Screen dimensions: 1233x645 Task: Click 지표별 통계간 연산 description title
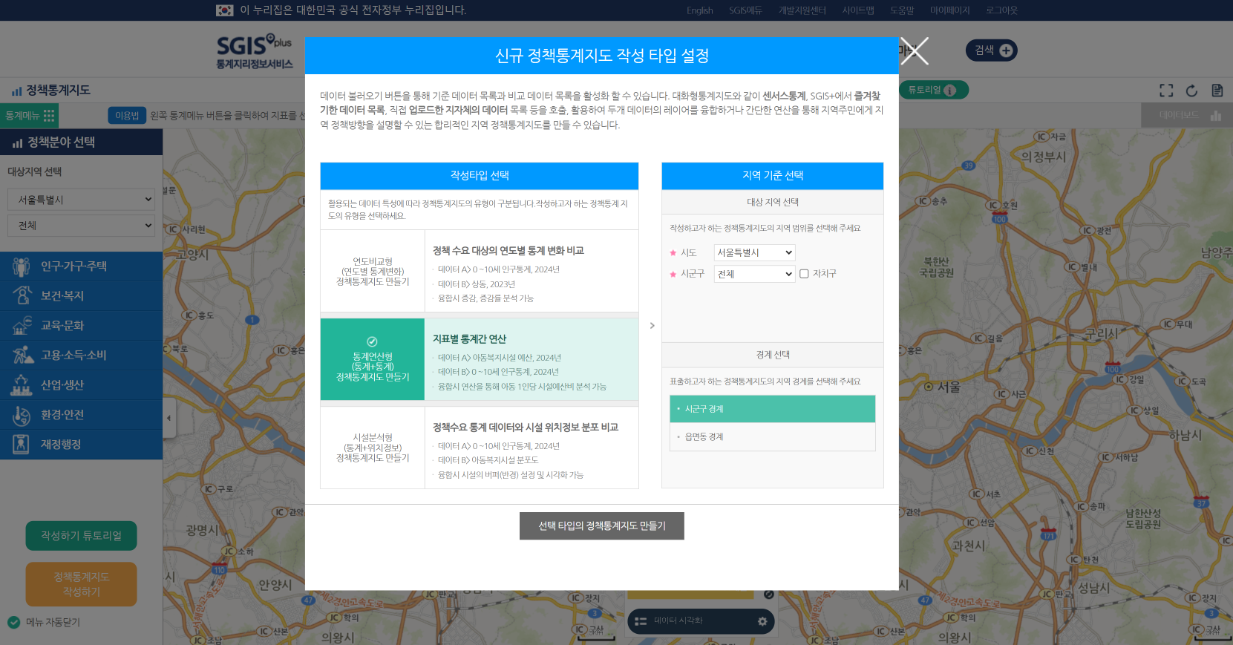[469, 339]
